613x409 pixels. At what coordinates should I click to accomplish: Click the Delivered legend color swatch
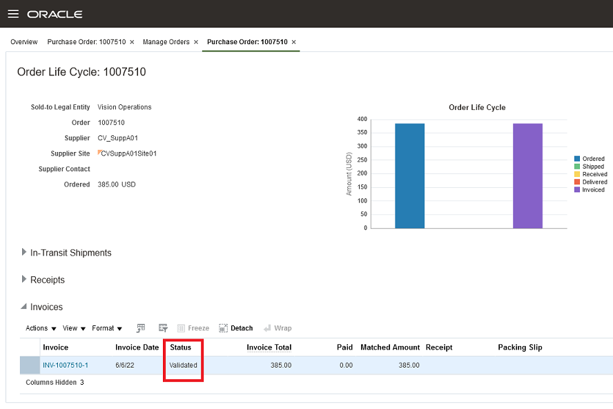[x=577, y=182]
